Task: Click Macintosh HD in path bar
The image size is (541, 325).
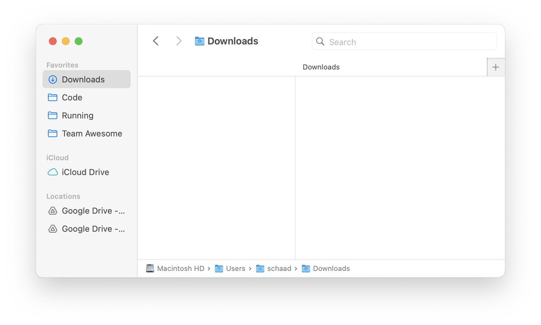Action: pyautogui.click(x=175, y=269)
